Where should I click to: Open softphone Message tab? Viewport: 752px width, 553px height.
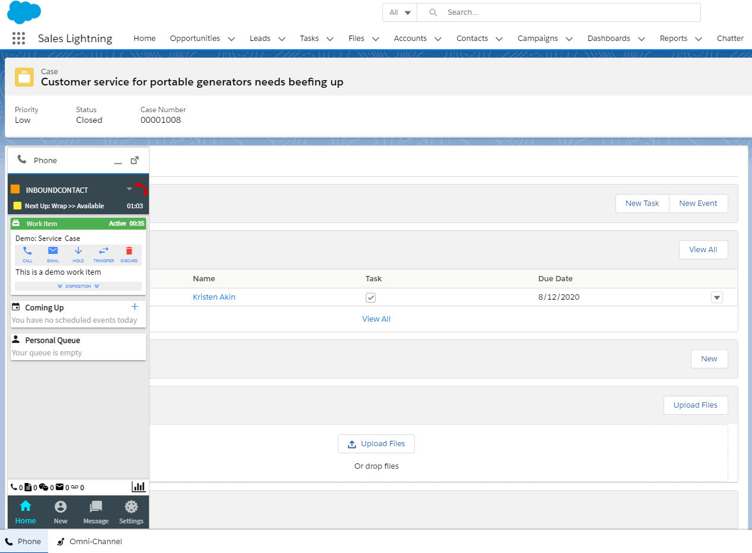96,513
